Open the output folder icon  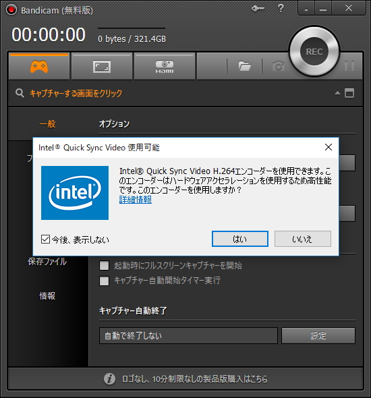pyautogui.click(x=244, y=66)
